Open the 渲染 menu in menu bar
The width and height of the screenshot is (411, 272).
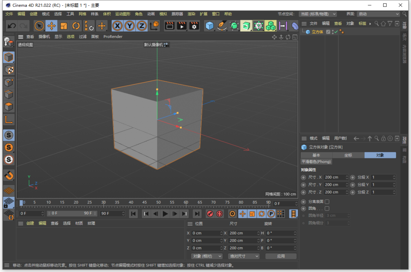(x=191, y=14)
